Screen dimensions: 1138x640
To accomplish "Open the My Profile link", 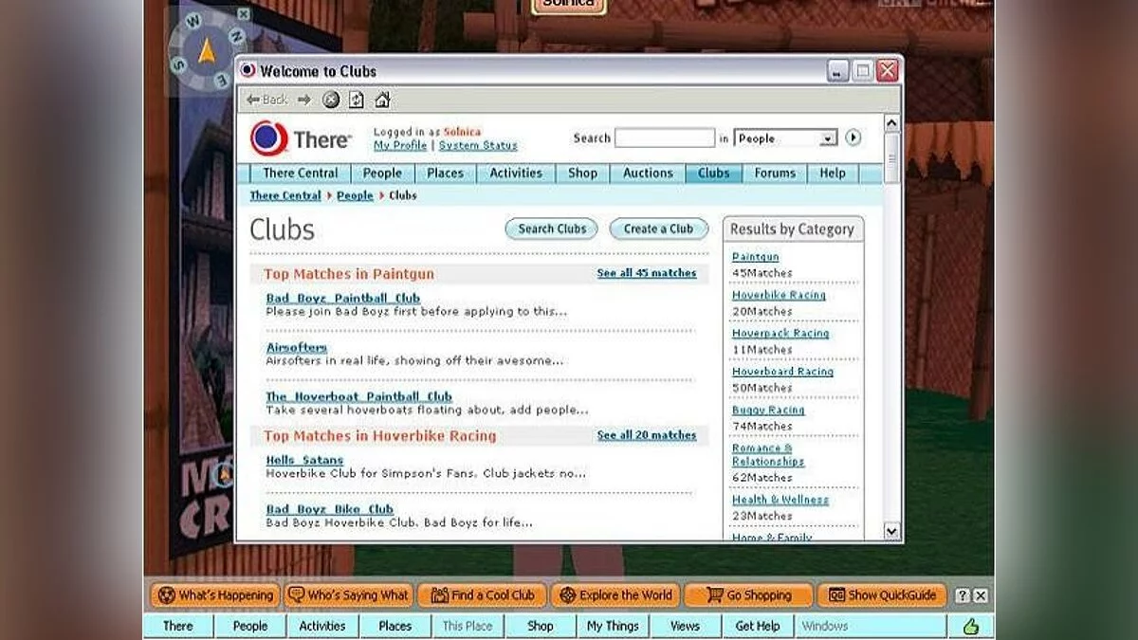I will (x=400, y=145).
